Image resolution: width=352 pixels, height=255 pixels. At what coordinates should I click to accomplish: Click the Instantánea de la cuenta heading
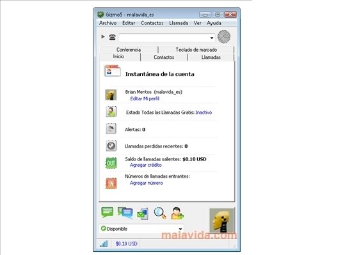(x=160, y=74)
